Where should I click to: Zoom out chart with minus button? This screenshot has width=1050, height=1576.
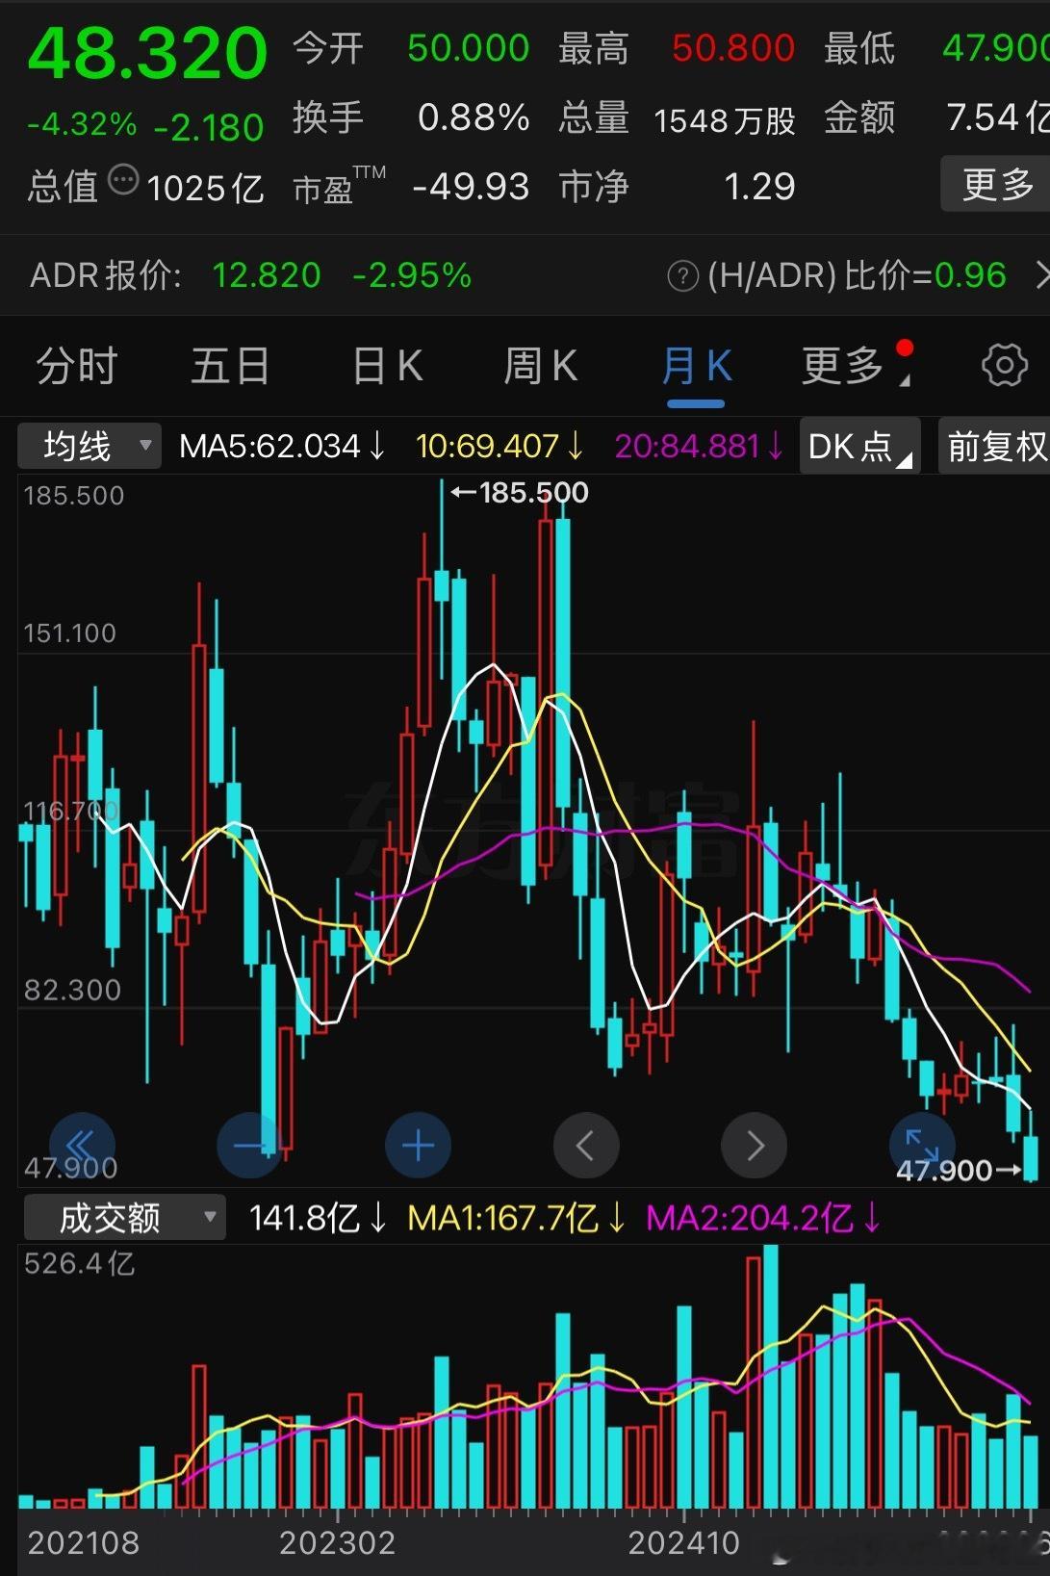[x=250, y=1146]
